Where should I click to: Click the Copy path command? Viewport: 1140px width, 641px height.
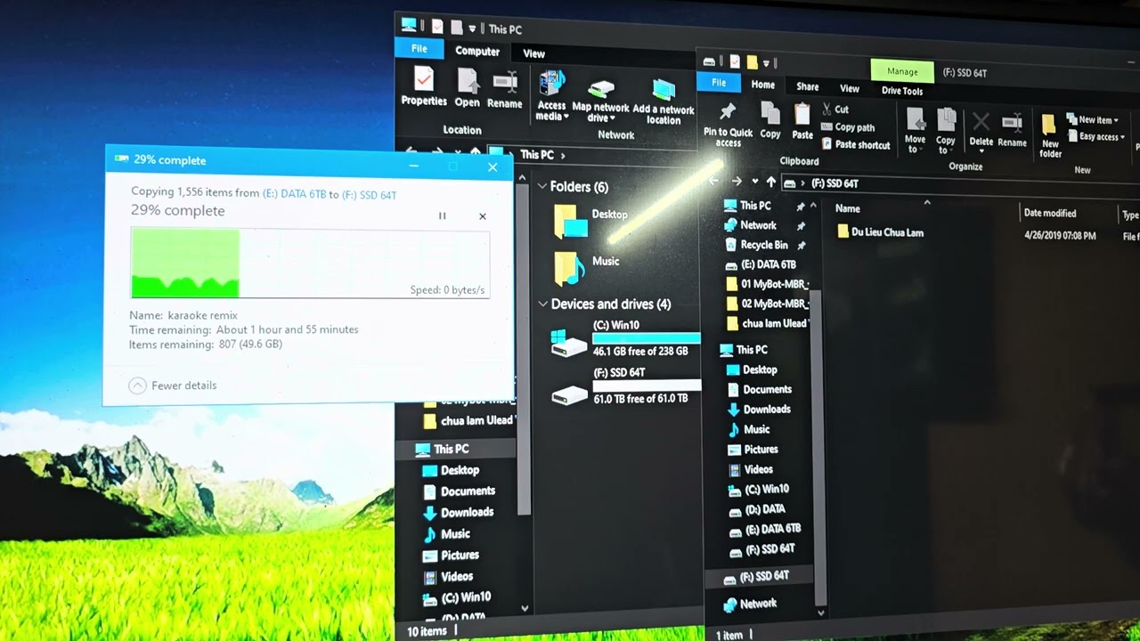pos(848,127)
